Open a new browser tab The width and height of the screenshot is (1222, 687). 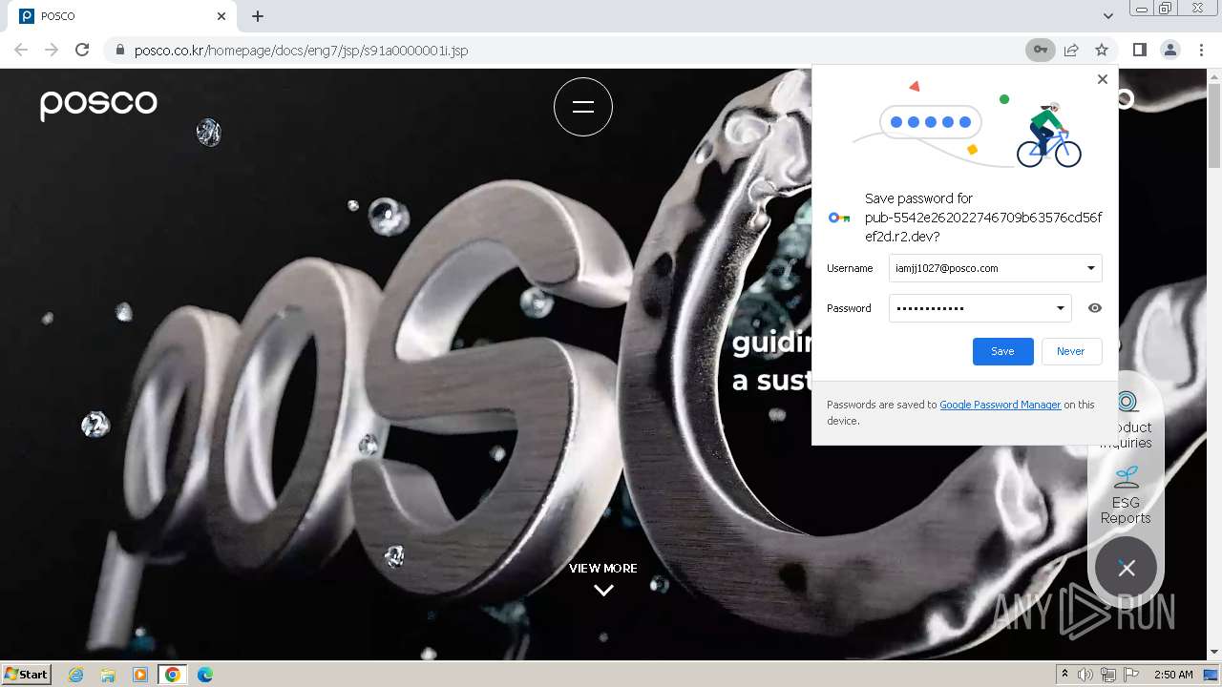coord(258,16)
